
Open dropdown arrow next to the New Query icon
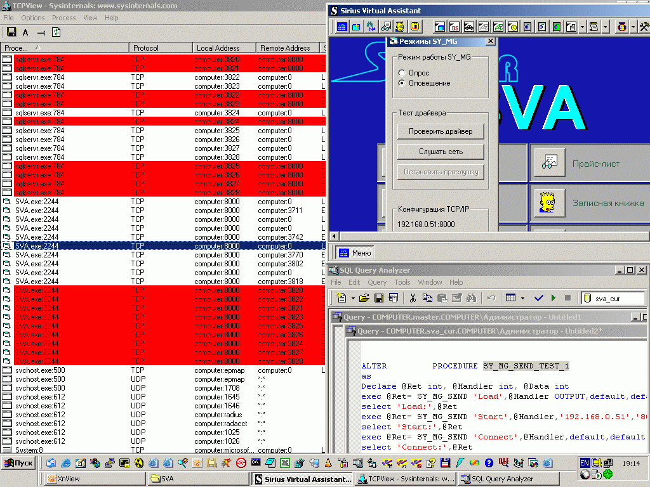353,298
